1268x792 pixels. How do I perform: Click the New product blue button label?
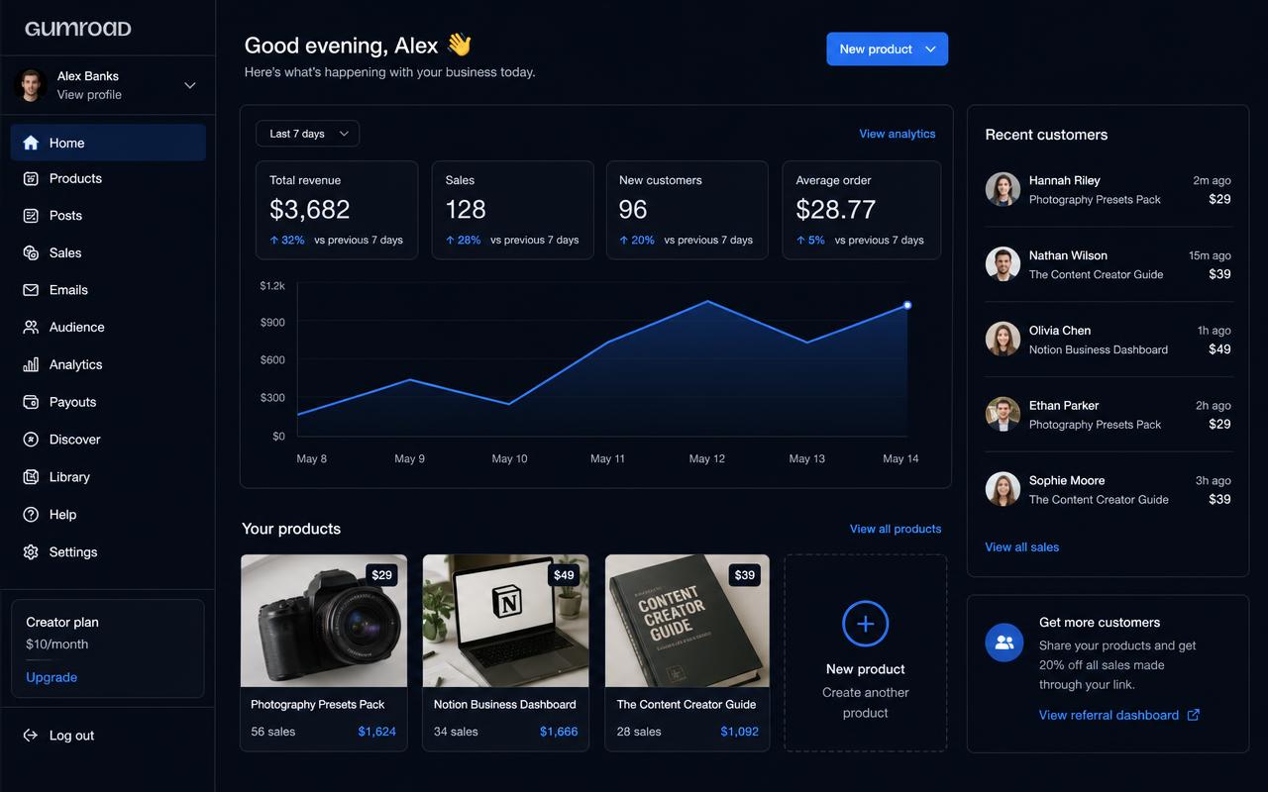876,49
